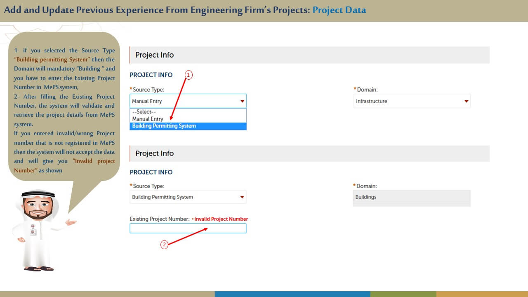Click the circled number 1 annotation marker
This screenshot has width=528, height=297.
tap(189, 75)
